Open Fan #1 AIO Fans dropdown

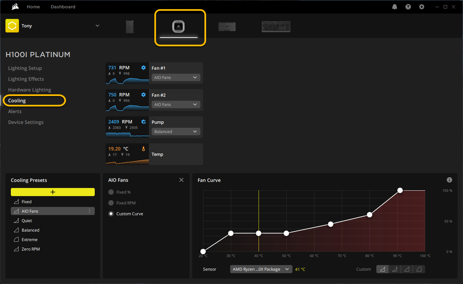tap(176, 77)
